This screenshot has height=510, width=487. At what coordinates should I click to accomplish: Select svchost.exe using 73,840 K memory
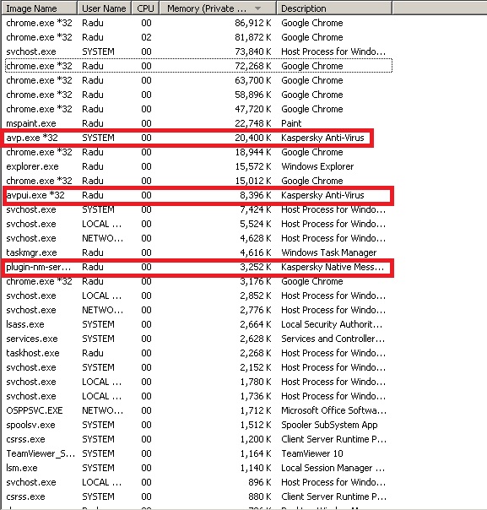(197, 52)
